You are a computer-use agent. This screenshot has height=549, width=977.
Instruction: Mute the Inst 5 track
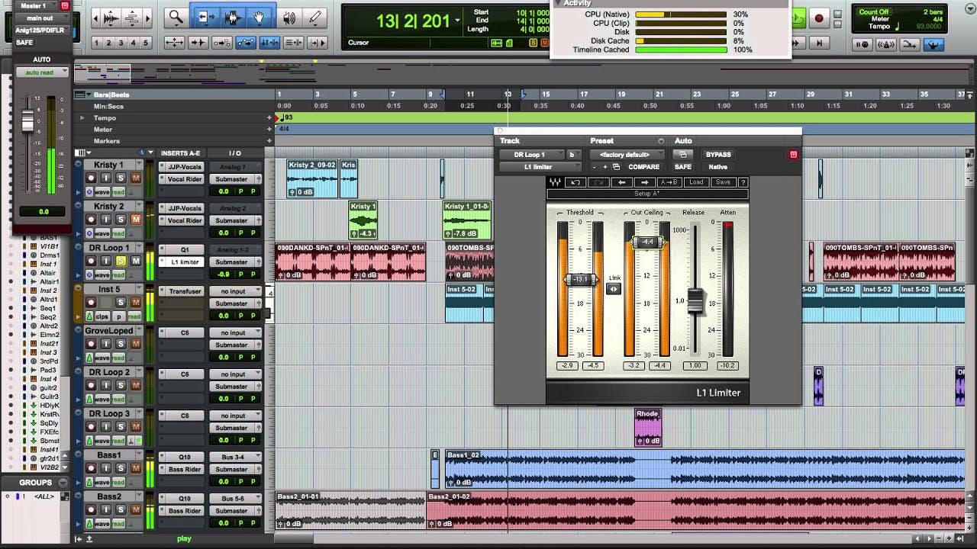point(136,303)
